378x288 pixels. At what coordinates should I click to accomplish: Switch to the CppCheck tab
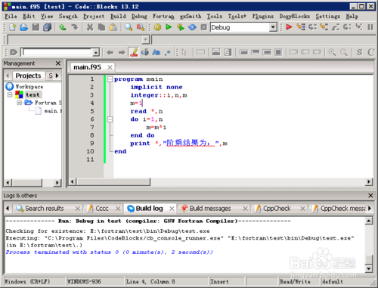point(277,209)
